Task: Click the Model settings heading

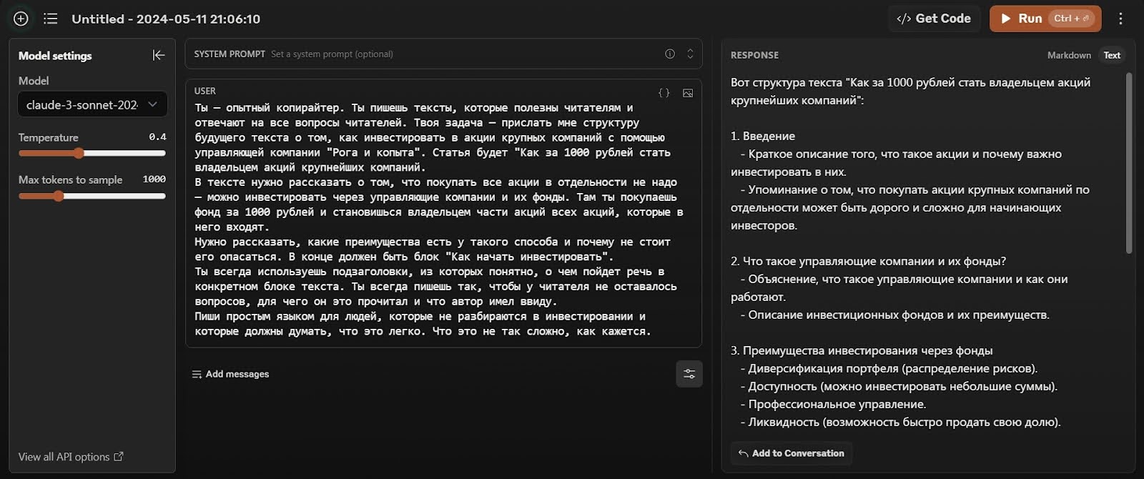Action: [55, 56]
